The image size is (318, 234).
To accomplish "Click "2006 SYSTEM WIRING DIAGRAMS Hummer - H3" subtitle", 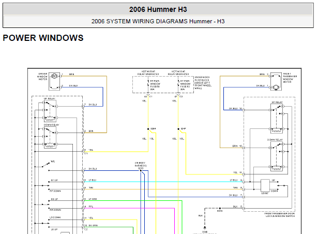I will point(158,21).
